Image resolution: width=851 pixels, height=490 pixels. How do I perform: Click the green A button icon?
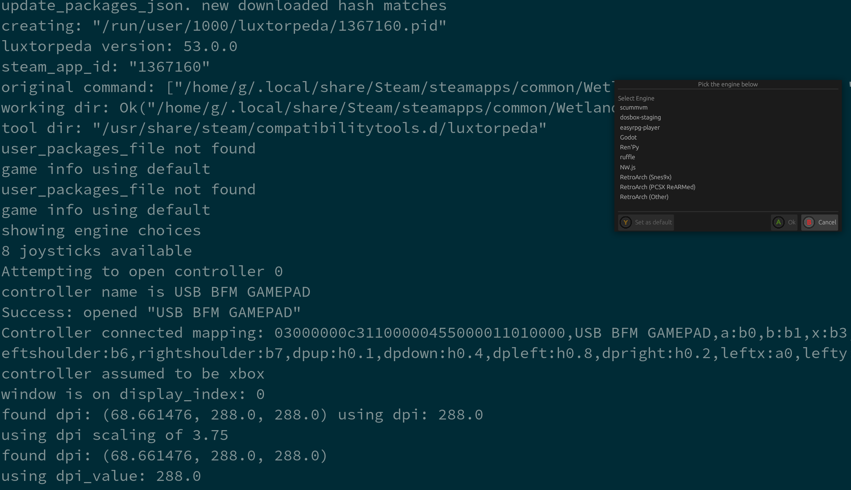click(x=778, y=222)
